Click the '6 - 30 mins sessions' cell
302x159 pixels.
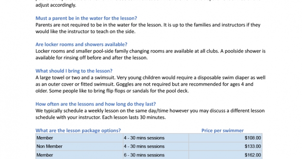tap(156, 155)
